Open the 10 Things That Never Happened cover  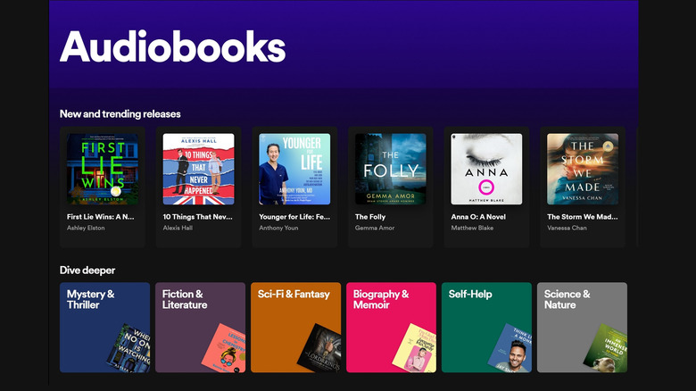(x=198, y=169)
